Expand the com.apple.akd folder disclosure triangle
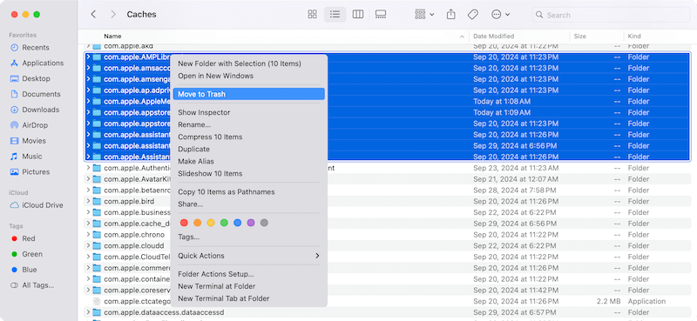This screenshot has width=697, height=321. pos(88,46)
